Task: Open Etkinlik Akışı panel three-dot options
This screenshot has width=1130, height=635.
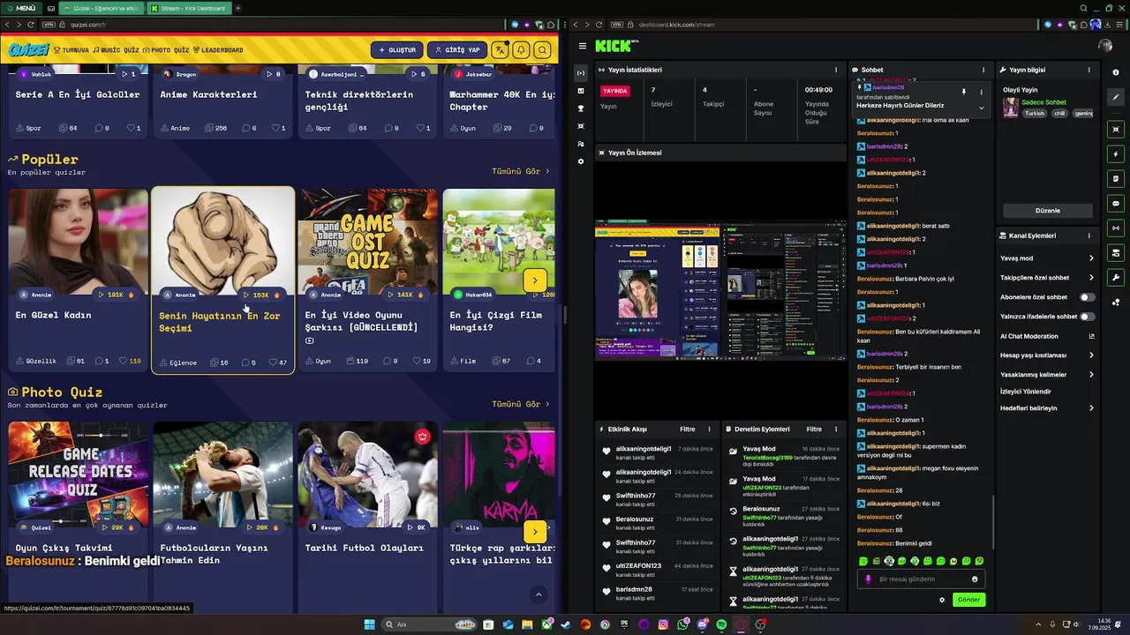Action: coord(709,430)
